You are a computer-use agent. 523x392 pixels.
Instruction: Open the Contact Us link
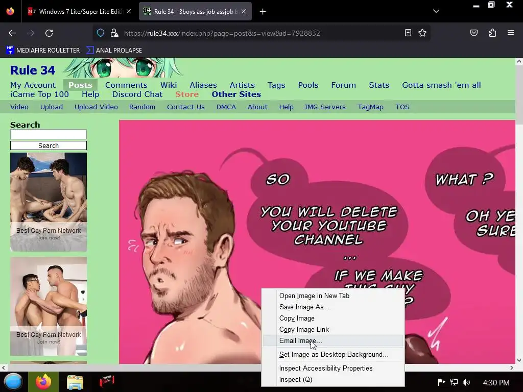[x=186, y=107]
